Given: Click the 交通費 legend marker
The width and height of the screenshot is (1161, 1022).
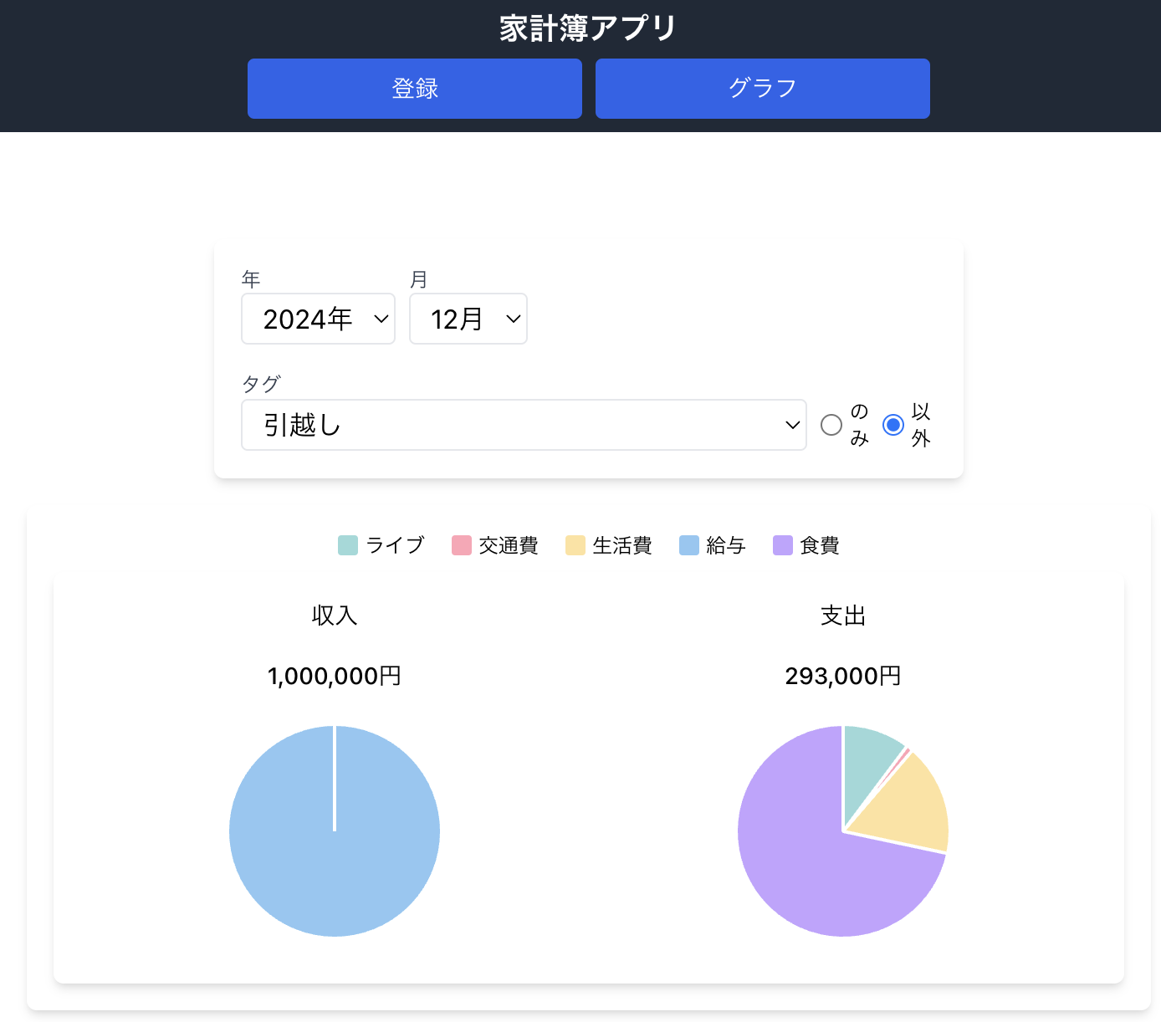Looking at the screenshot, I should click(462, 544).
